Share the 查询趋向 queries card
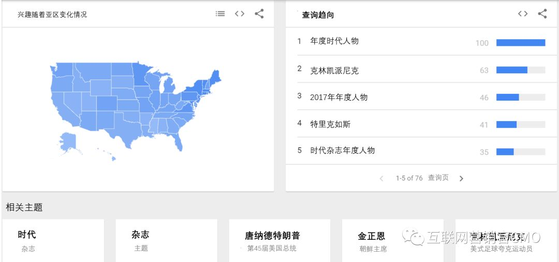The width and height of the screenshot is (559, 262). 542,14
